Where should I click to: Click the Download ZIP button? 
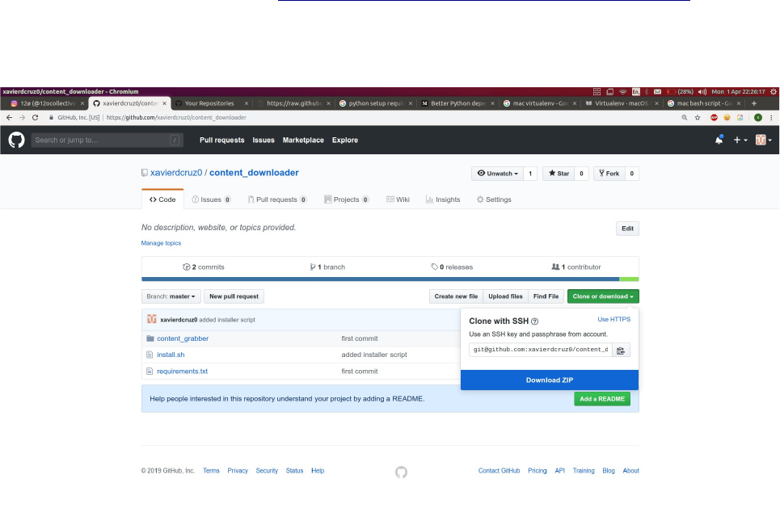[549, 380]
